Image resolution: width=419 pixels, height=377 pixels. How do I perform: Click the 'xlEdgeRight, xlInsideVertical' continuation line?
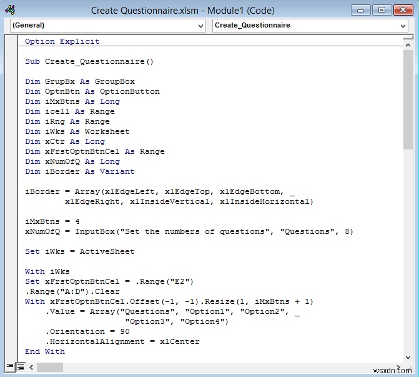pos(189,201)
